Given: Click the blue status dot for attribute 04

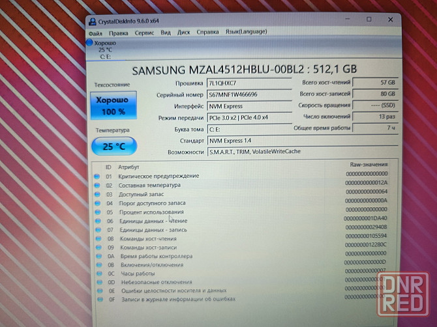Looking at the screenshot, I should [x=98, y=203].
